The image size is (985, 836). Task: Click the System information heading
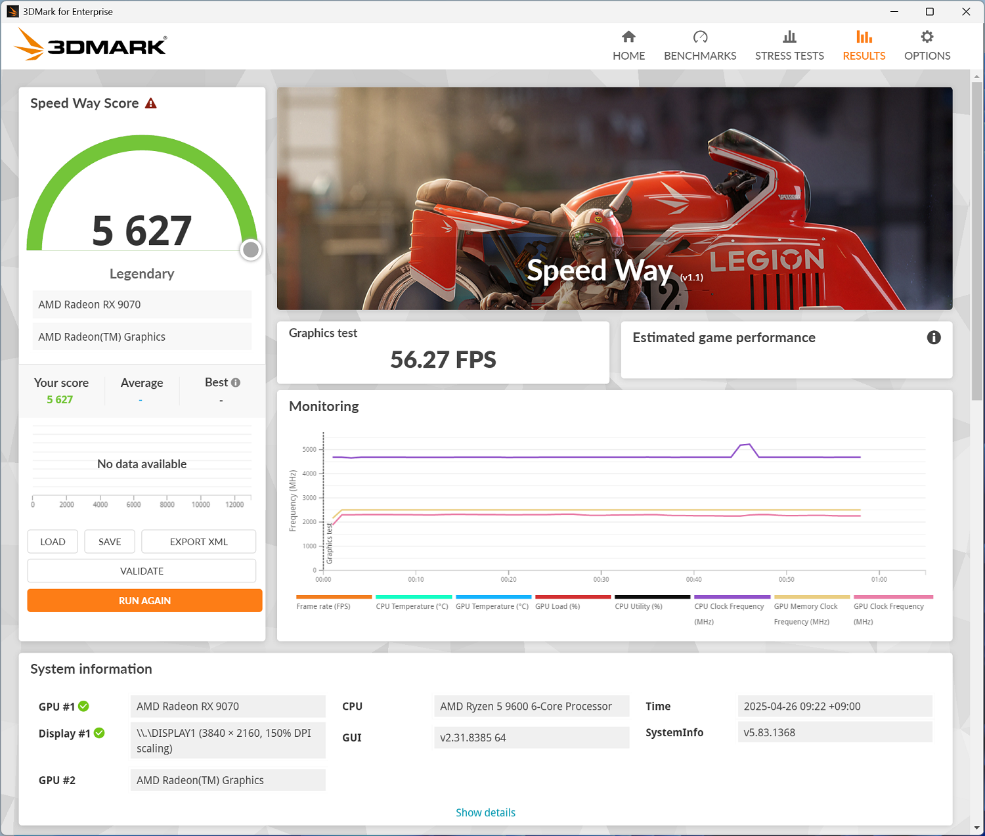point(91,669)
